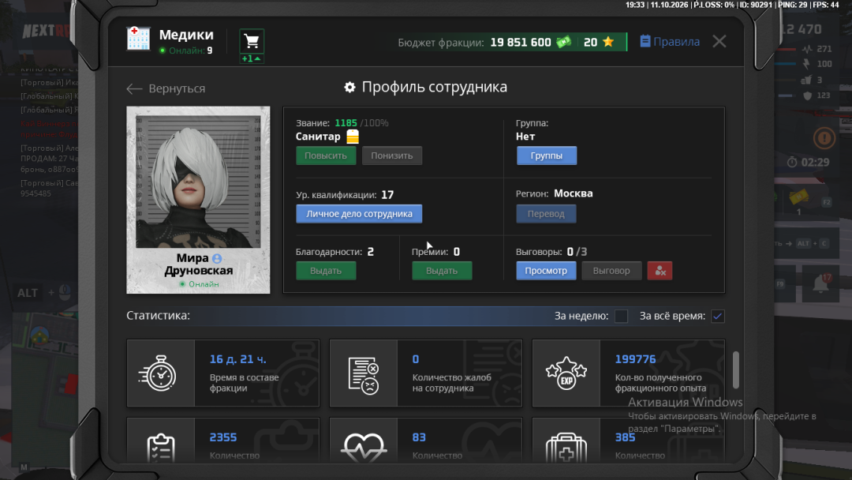Click the faction budget value 19 851 600
The height and width of the screenshot is (480, 852).
pos(520,43)
